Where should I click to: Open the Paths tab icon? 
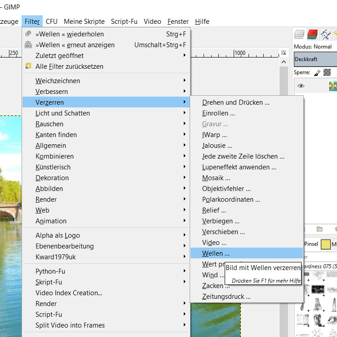point(326,34)
